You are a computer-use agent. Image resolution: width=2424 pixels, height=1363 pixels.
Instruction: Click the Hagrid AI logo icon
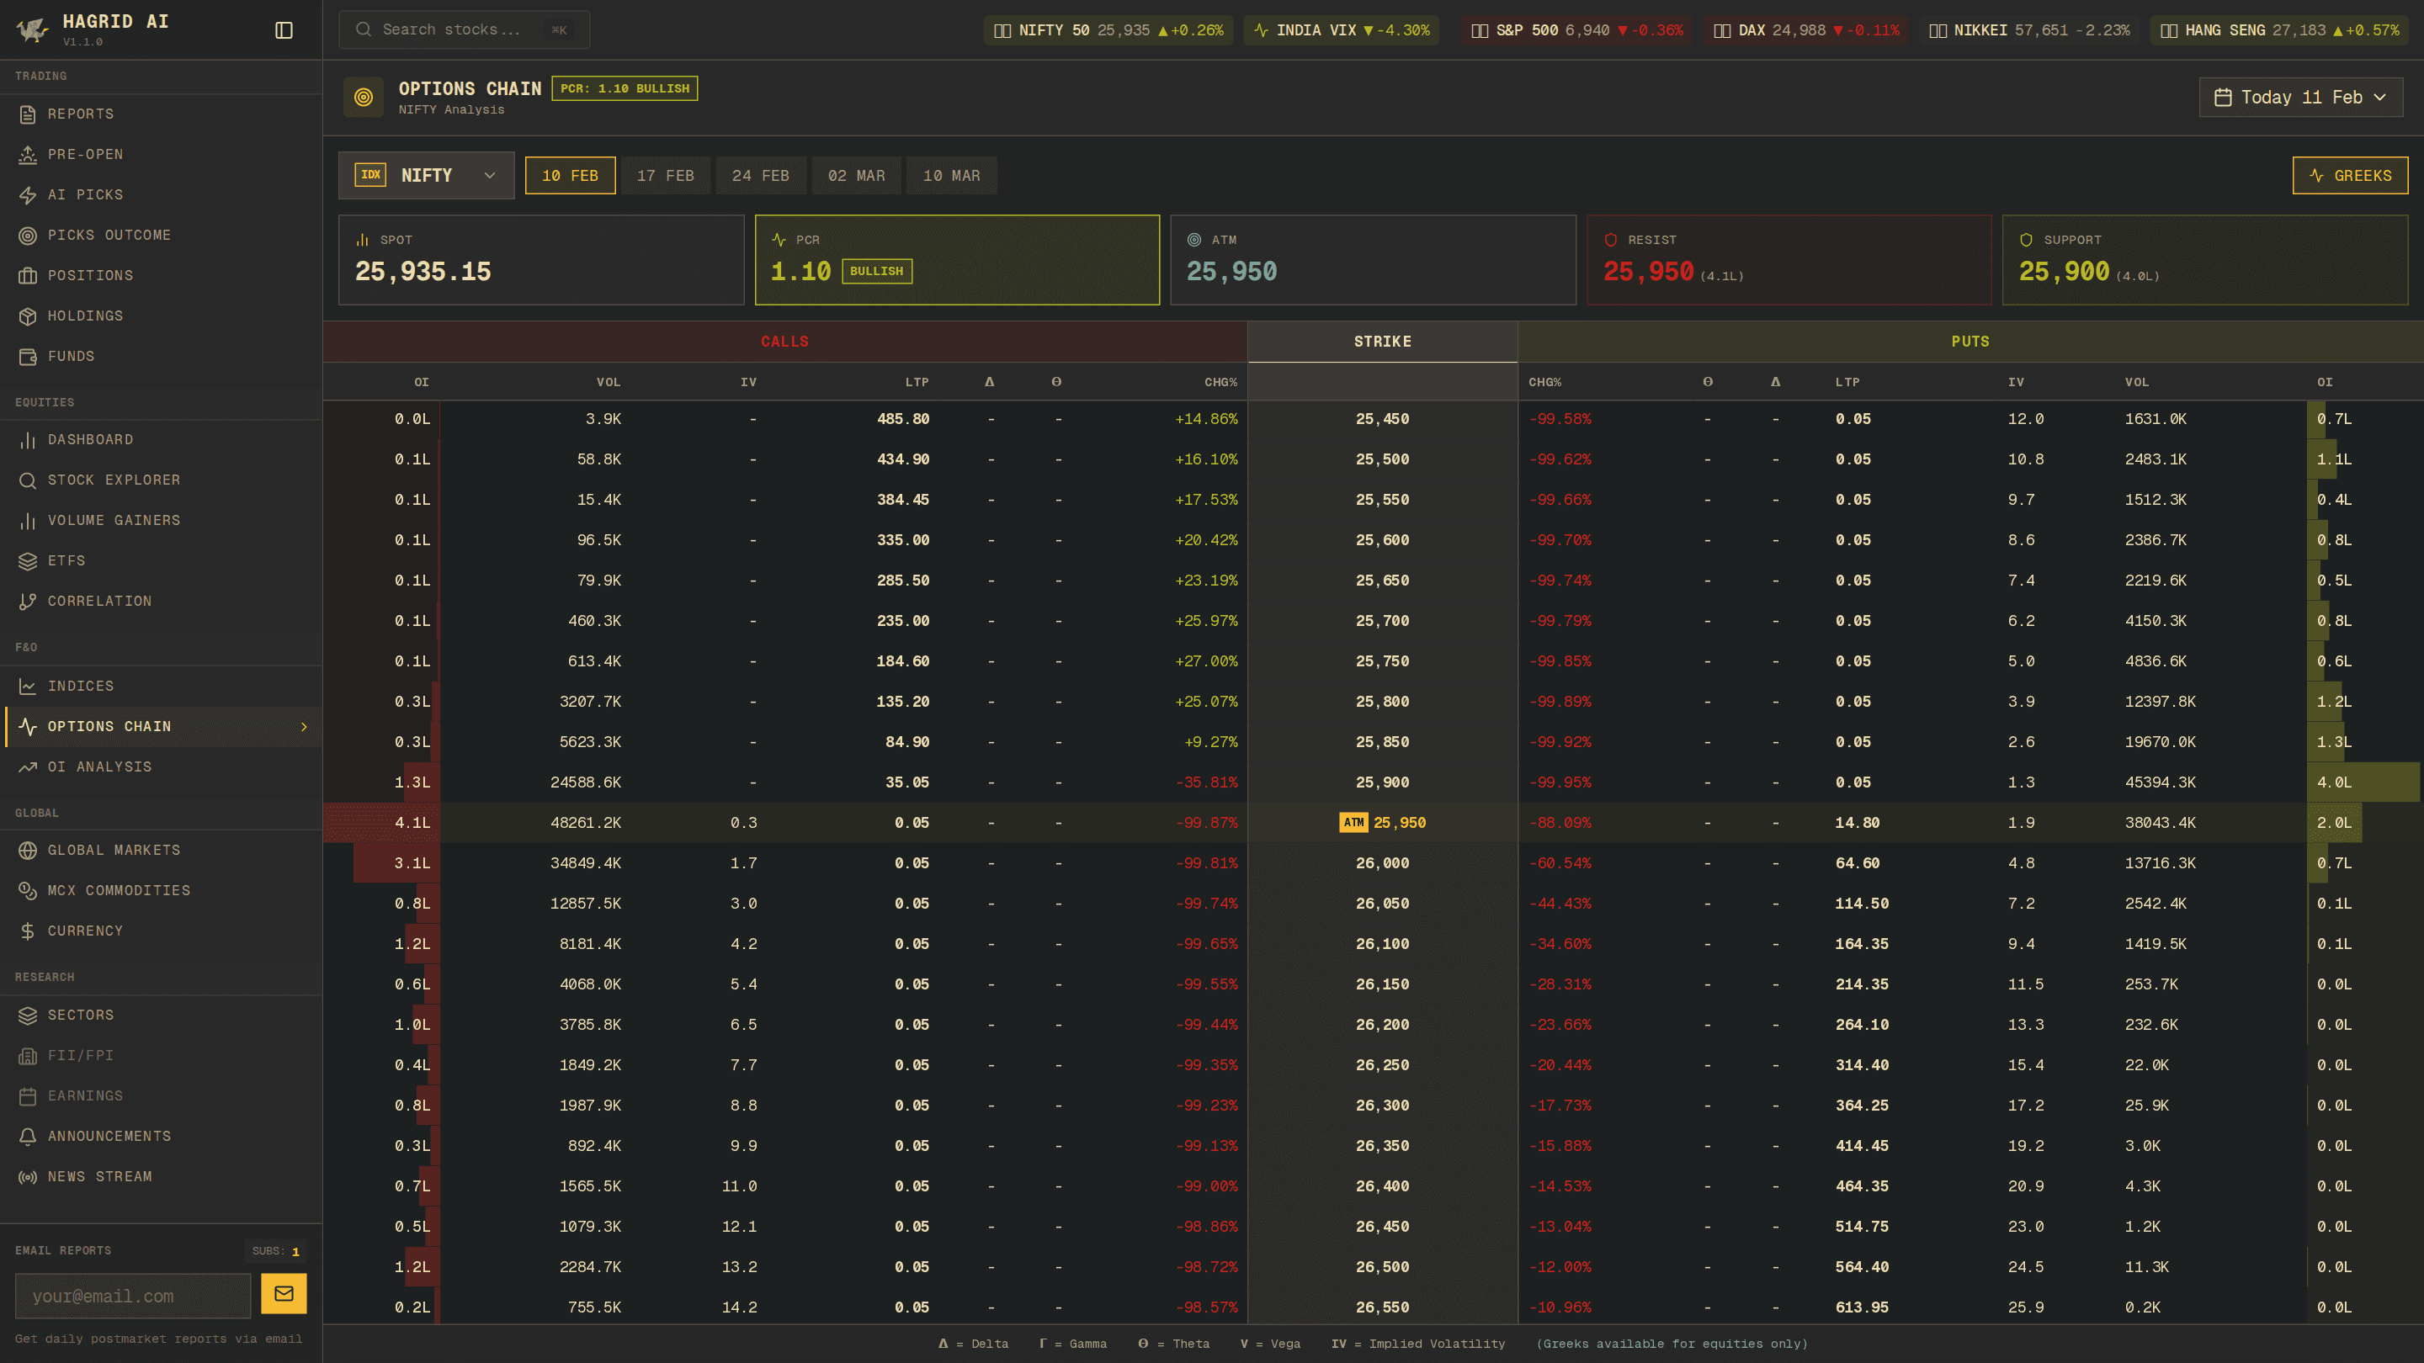pyautogui.click(x=32, y=30)
